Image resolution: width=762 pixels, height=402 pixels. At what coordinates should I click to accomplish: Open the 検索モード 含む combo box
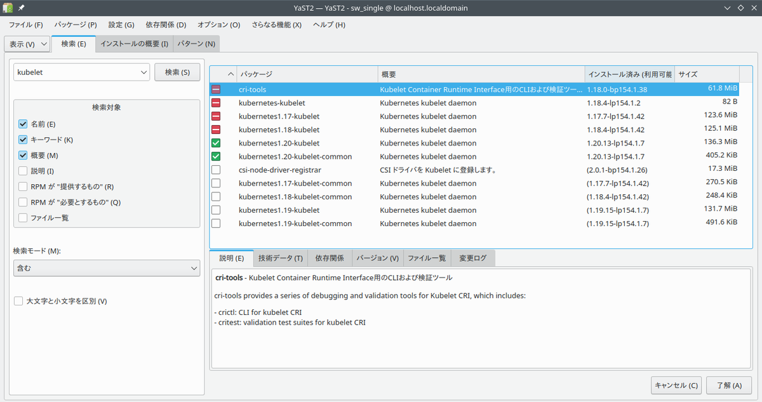coord(107,269)
